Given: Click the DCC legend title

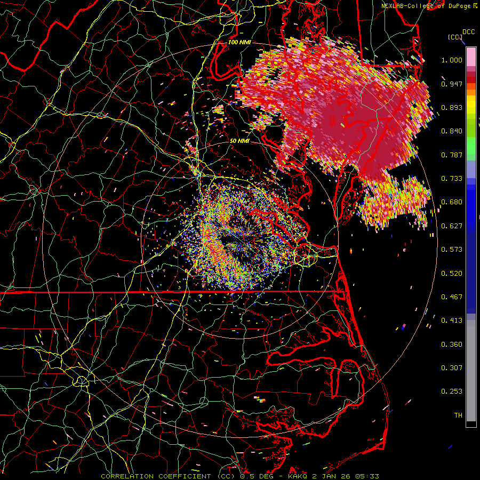Looking at the screenshot, I should click(x=468, y=32).
